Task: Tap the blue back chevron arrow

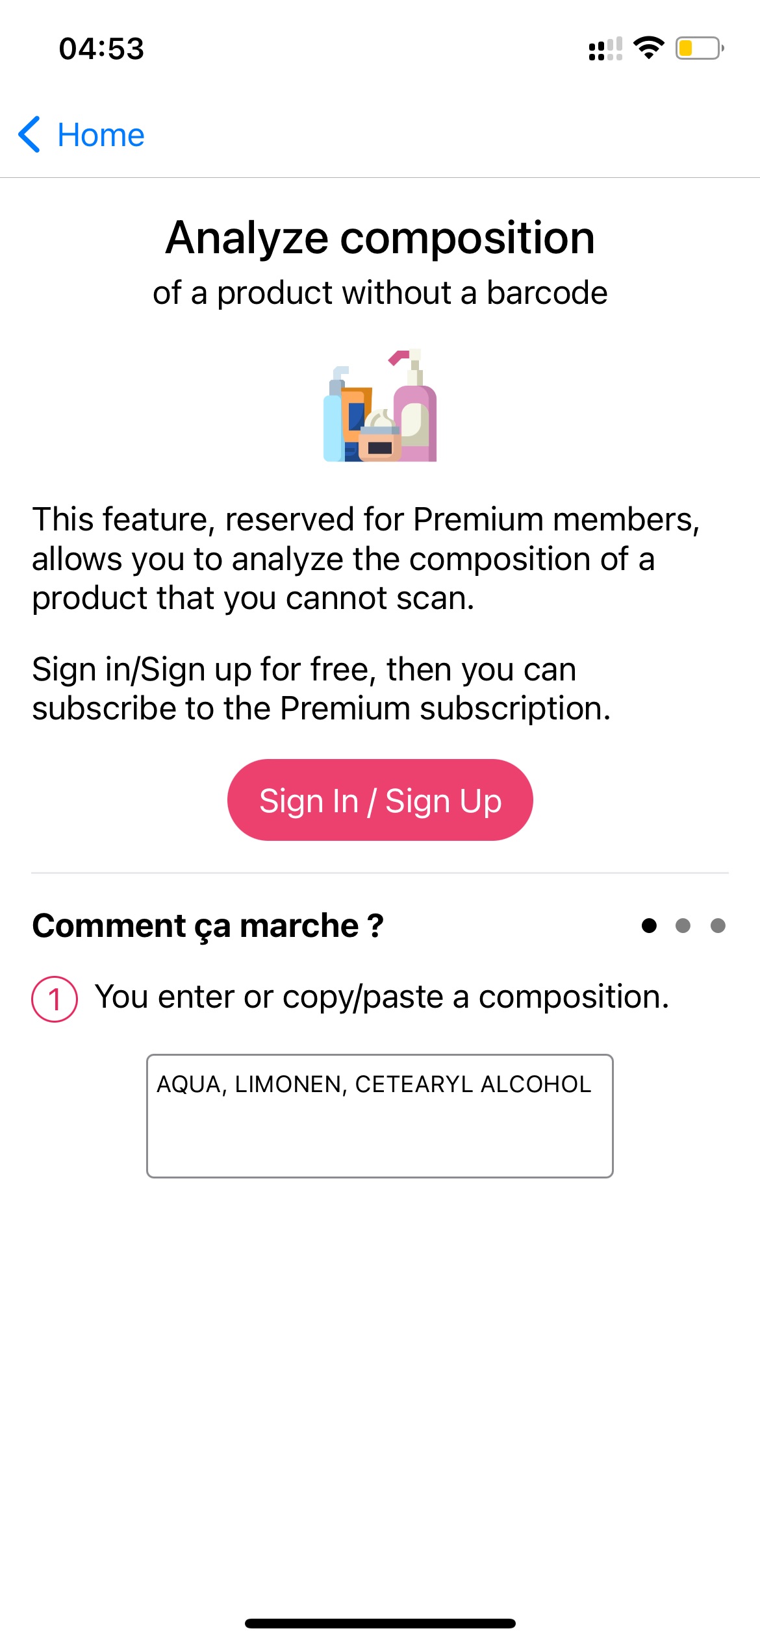Action: 30,134
